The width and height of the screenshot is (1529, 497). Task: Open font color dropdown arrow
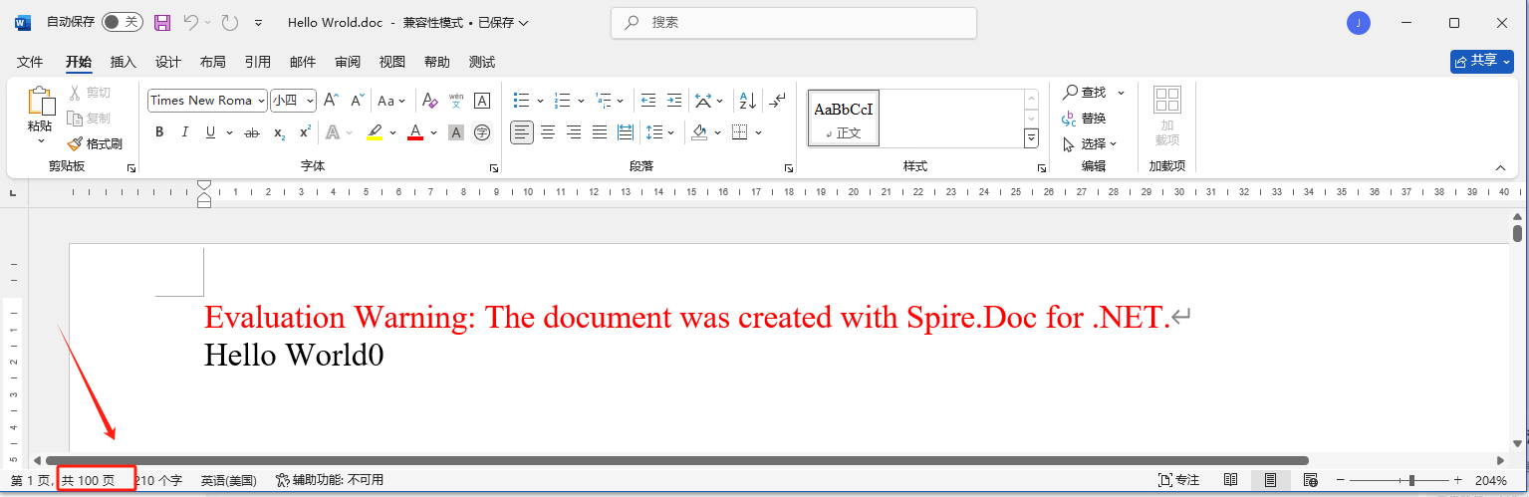433,132
